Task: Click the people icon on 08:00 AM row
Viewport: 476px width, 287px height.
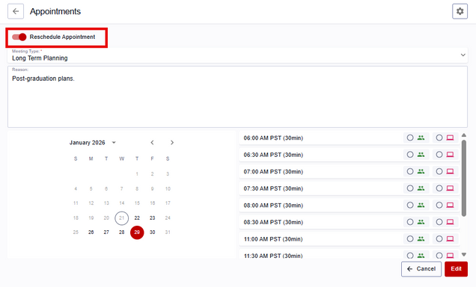Action: (x=421, y=206)
